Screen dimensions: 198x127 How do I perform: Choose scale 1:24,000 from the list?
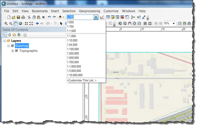pos(86,45)
